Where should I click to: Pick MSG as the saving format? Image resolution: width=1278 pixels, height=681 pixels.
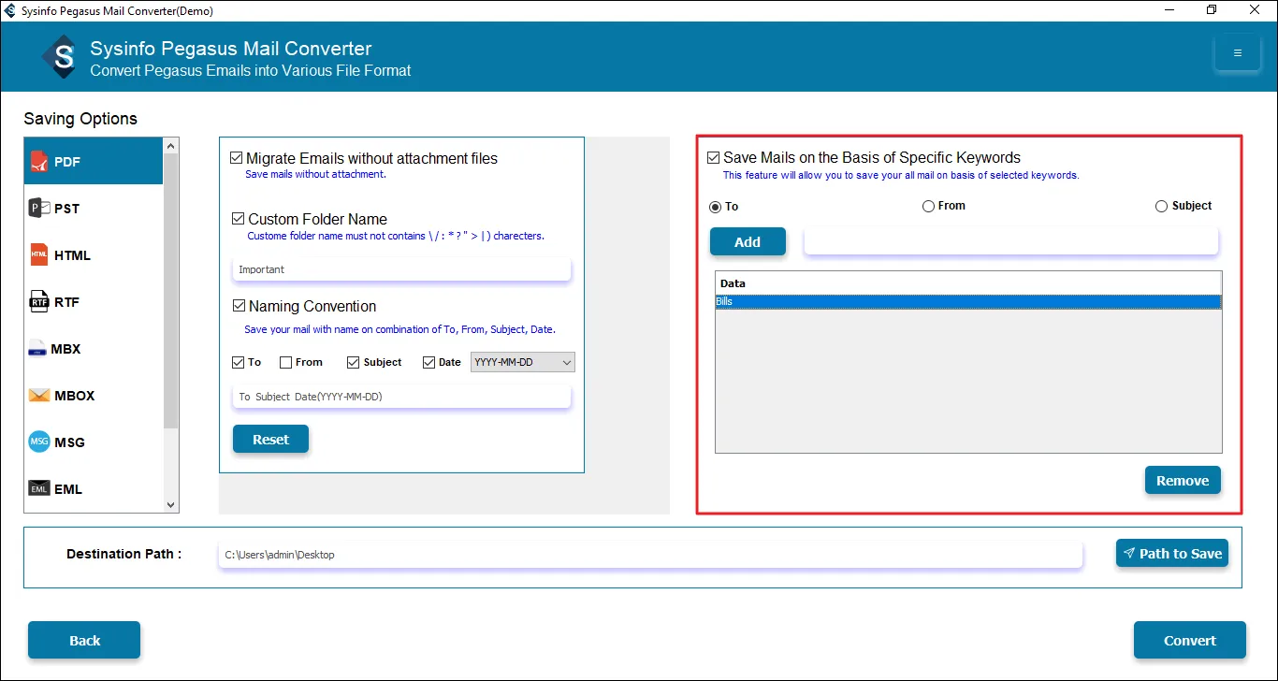[x=94, y=442]
